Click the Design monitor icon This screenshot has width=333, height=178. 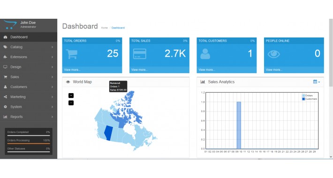tap(5, 67)
